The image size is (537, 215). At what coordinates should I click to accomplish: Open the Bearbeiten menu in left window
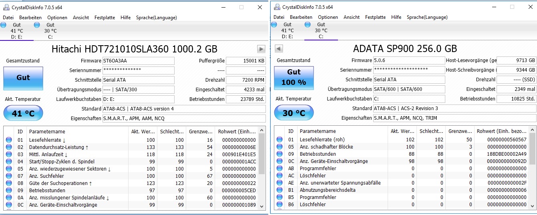(x=30, y=18)
